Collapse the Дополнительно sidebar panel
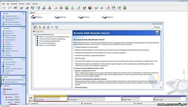This screenshot has height=107, width=188. coord(23,59)
